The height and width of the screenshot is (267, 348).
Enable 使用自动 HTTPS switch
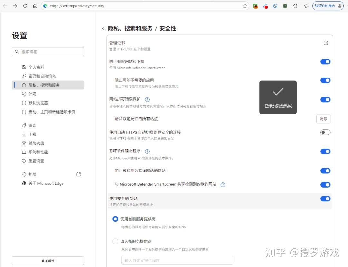pyautogui.click(x=325, y=132)
